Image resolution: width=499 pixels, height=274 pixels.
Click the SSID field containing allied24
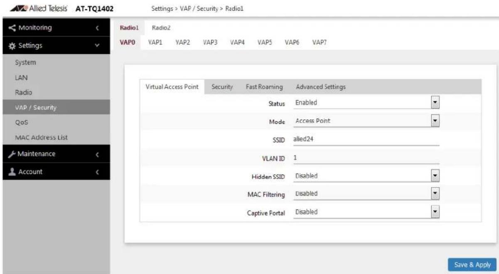[366, 140]
